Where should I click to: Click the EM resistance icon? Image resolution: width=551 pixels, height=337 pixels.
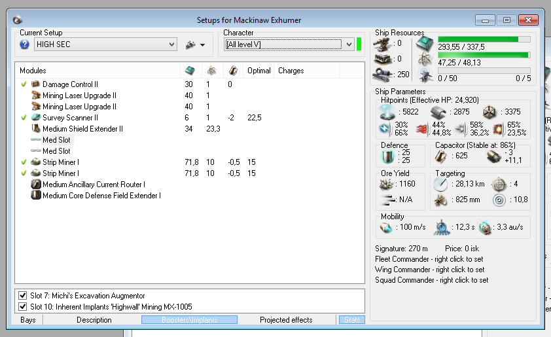click(384, 129)
